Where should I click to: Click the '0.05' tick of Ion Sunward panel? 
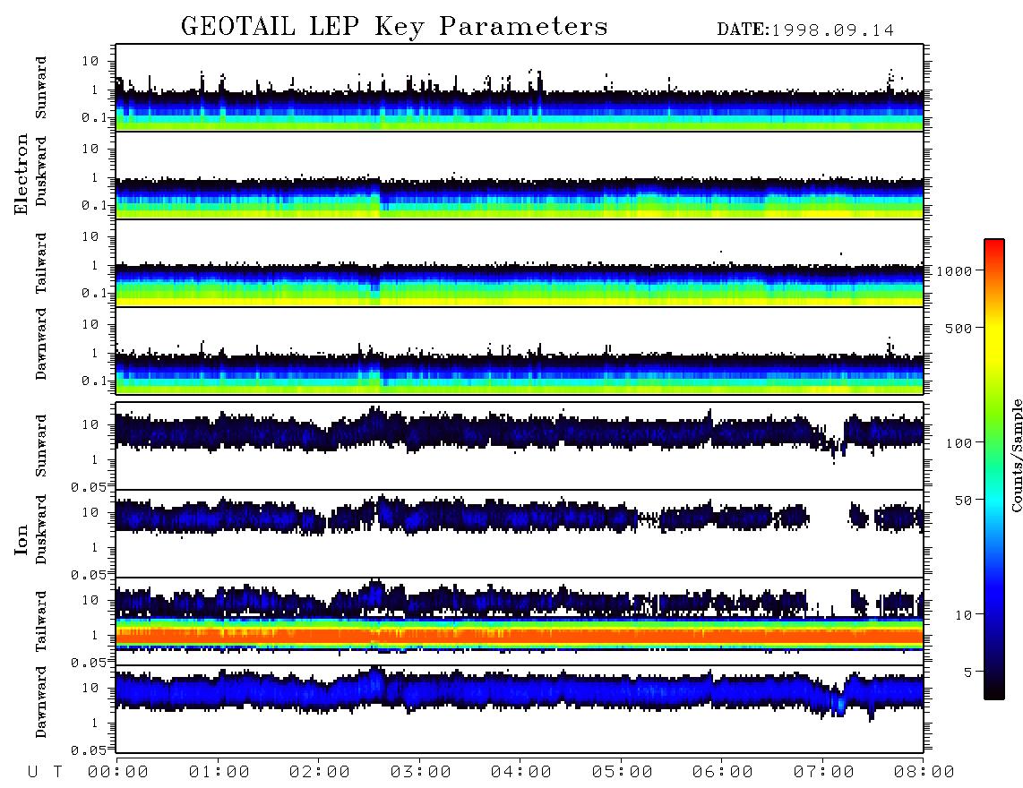click(x=89, y=488)
